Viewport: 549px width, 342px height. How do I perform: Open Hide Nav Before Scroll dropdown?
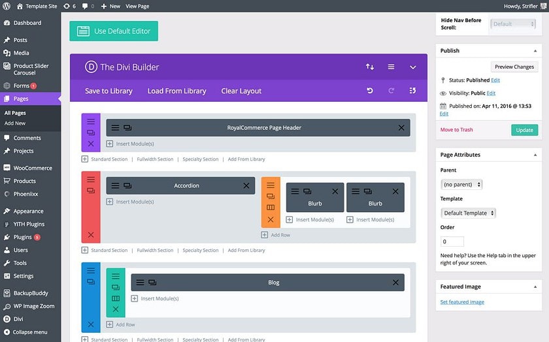(x=513, y=23)
